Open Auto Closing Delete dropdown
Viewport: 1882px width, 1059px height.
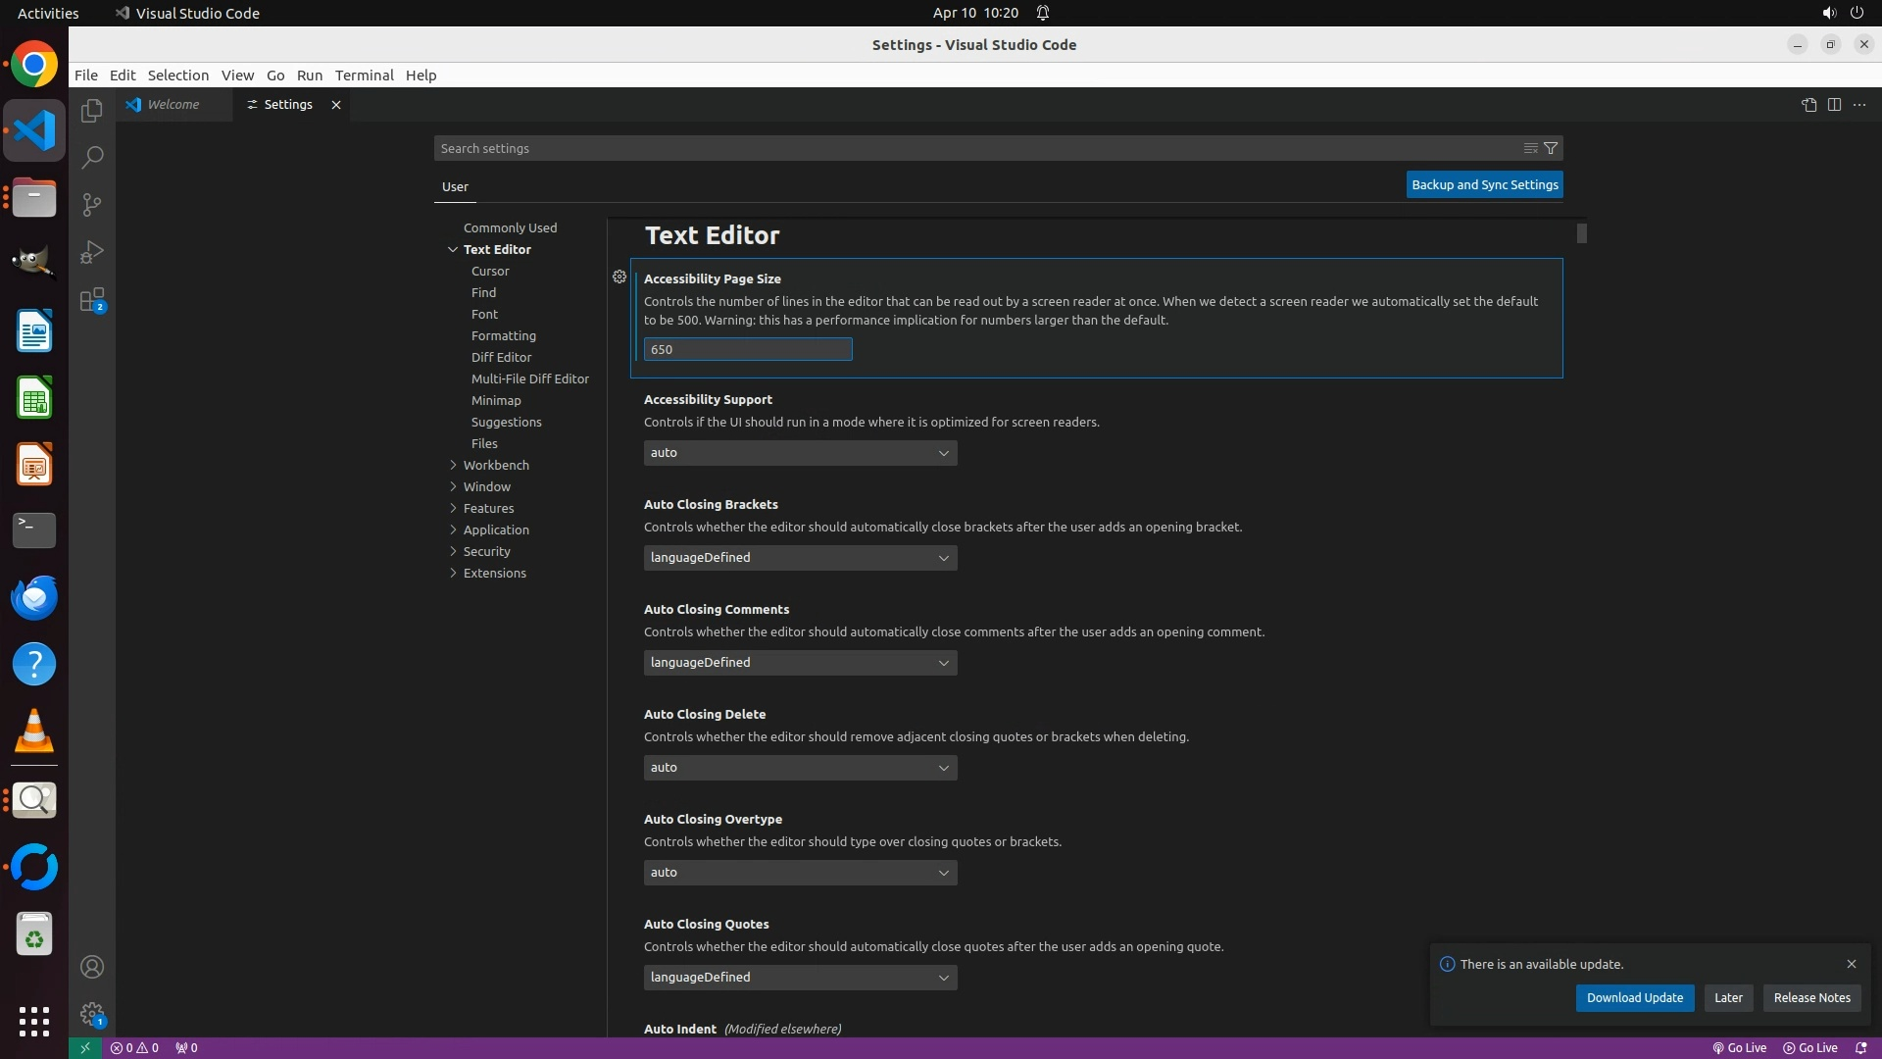pos(800,768)
